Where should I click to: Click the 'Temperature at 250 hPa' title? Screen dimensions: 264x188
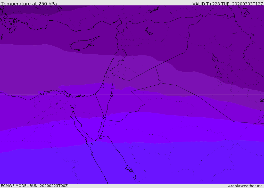point(29,4)
